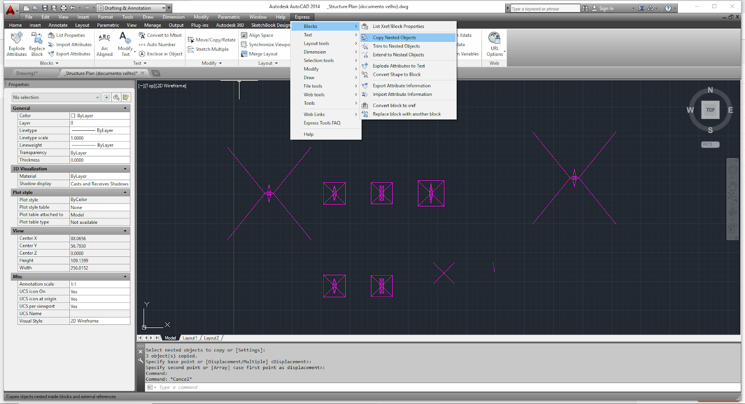Click the new drawing tab plus icon
745x404 pixels.
[156, 73]
